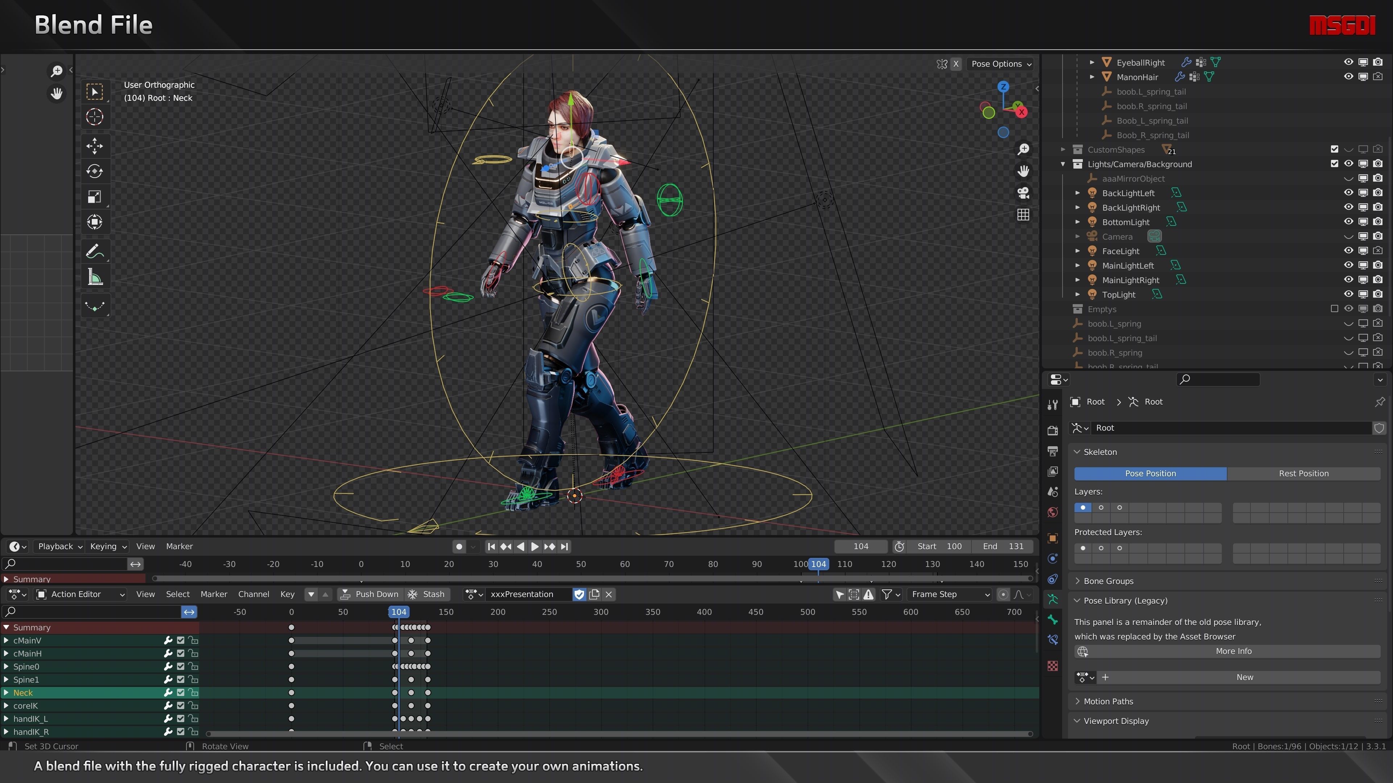Hide BackLightLeft eye icon
1393x783 pixels.
click(1348, 193)
